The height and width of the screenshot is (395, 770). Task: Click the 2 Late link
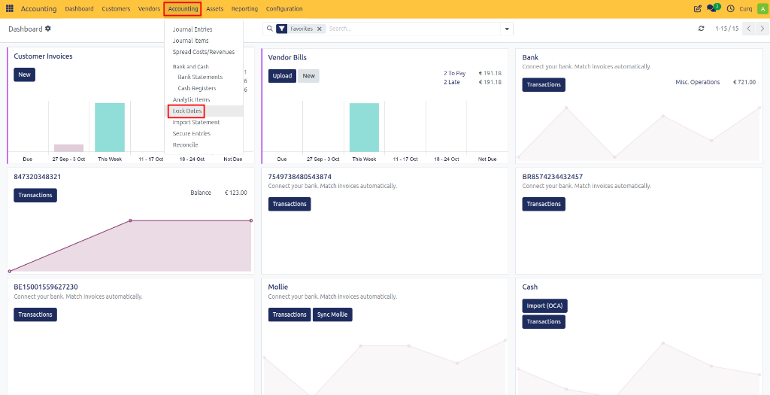point(452,82)
